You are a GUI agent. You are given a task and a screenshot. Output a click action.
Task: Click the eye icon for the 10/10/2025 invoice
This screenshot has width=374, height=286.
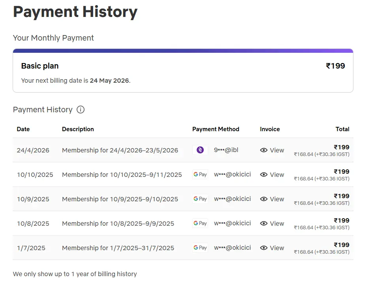point(263,175)
